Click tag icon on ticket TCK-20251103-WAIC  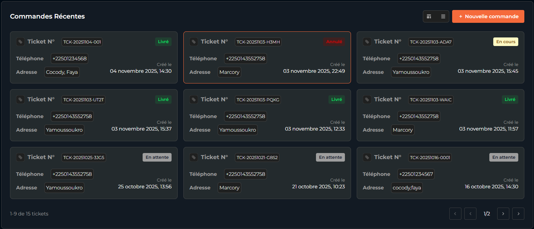[367, 100]
